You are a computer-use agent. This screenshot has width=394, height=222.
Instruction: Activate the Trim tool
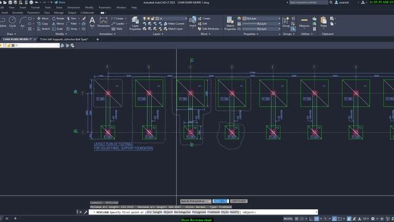(71, 18)
